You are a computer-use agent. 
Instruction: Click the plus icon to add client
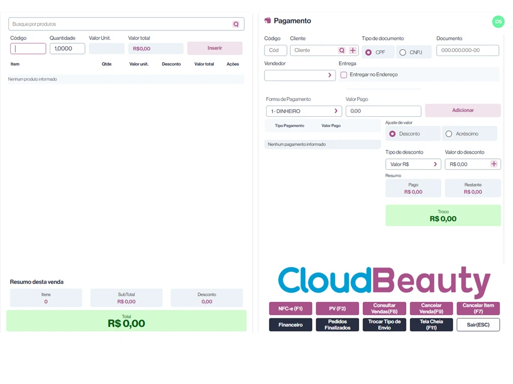tap(353, 50)
